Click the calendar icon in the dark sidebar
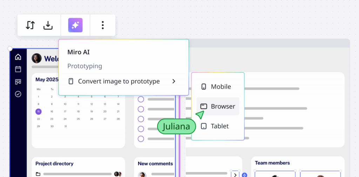This screenshot has height=177, width=359. point(18,69)
